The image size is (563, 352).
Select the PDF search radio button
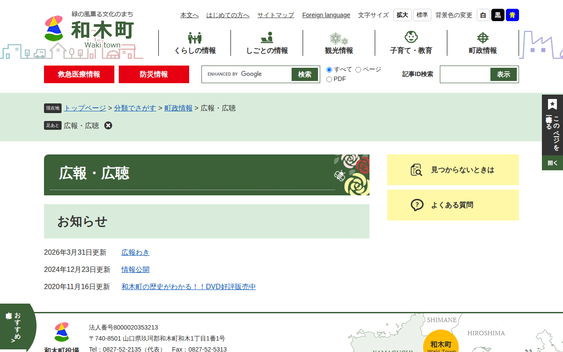(329, 79)
